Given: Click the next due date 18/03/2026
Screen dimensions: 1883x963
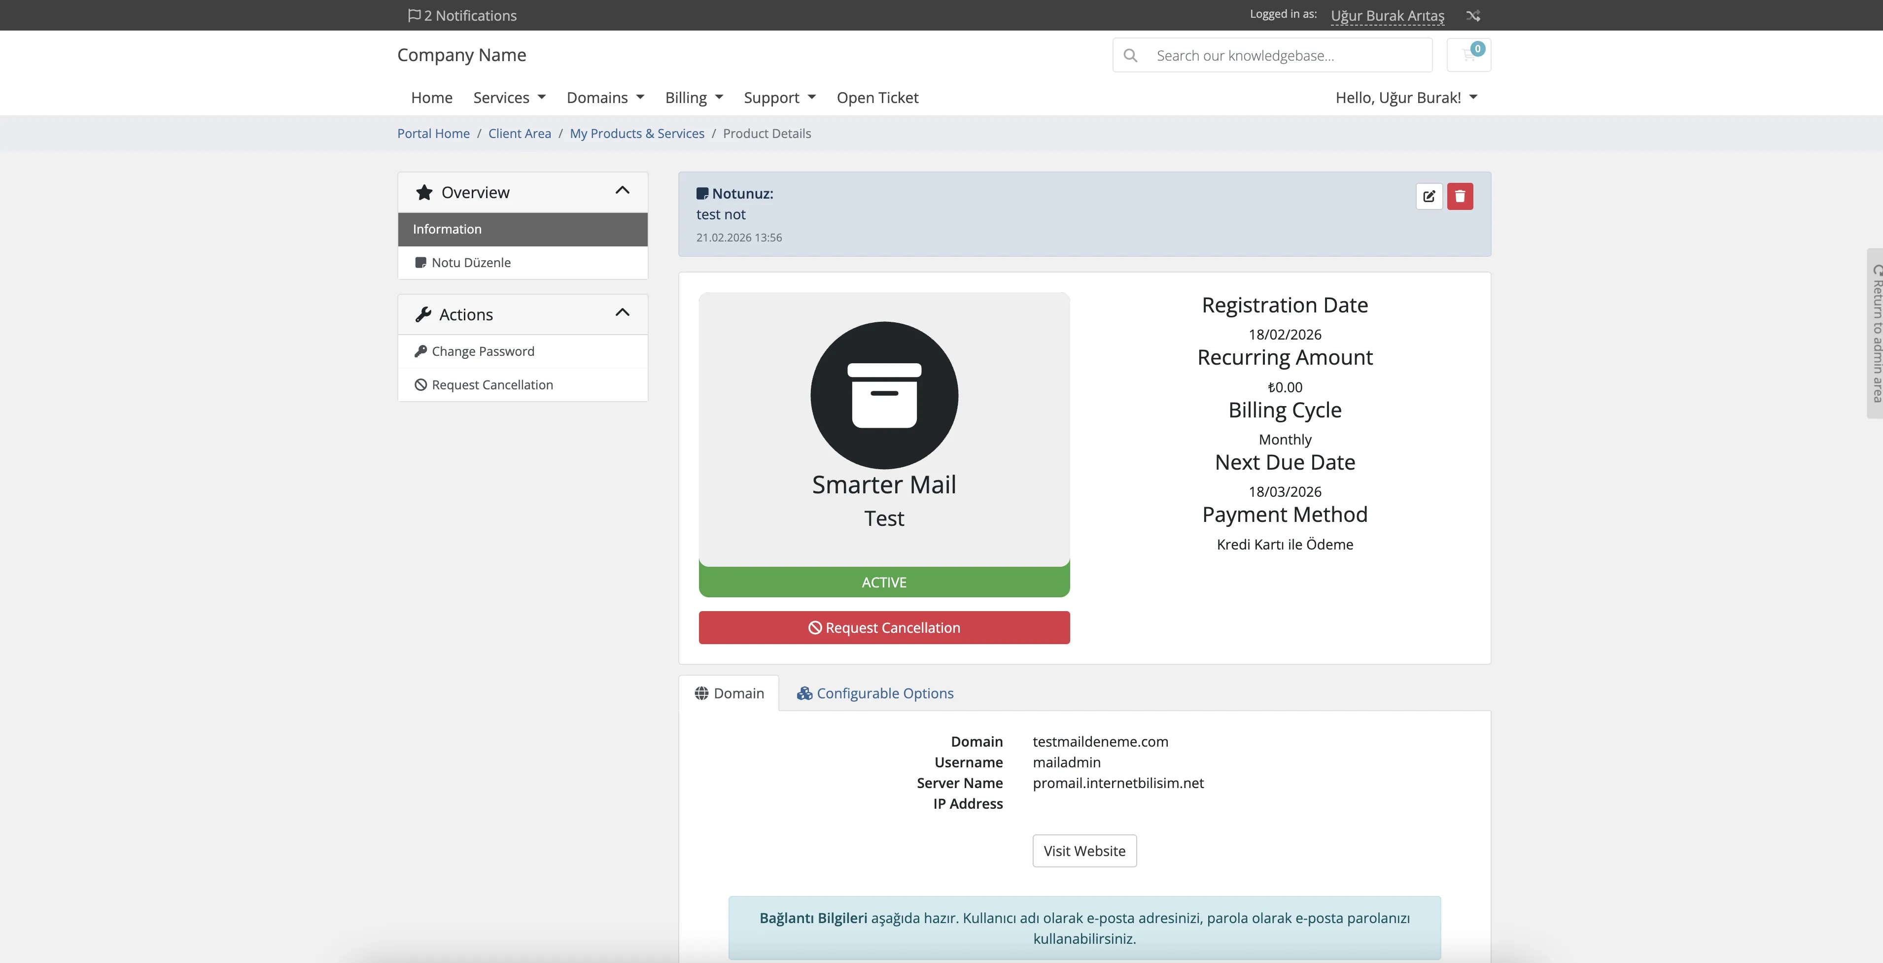Looking at the screenshot, I should [1284, 492].
